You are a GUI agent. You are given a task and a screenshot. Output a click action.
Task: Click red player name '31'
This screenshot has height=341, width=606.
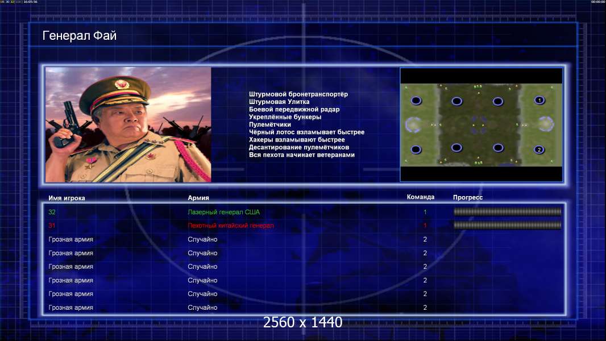[52, 226]
